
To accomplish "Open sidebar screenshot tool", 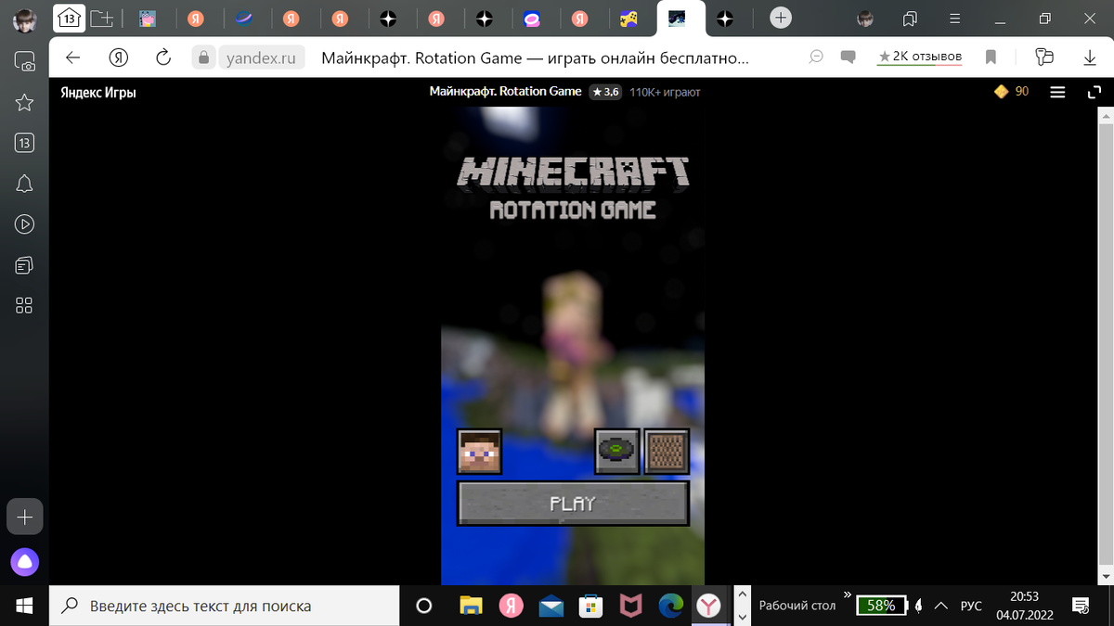I will pyautogui.click(x=25, y=62).
